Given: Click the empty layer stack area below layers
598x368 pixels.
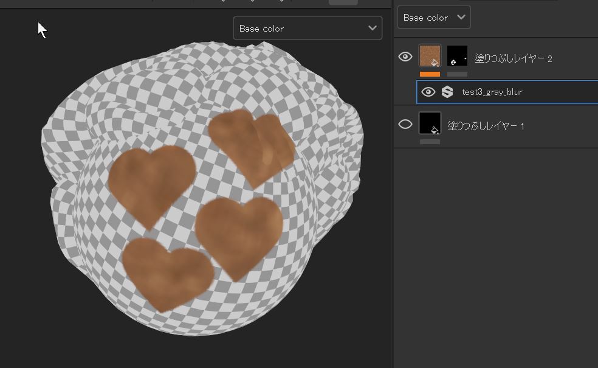Looking at the screenshot, I should [x=495, y=255].
